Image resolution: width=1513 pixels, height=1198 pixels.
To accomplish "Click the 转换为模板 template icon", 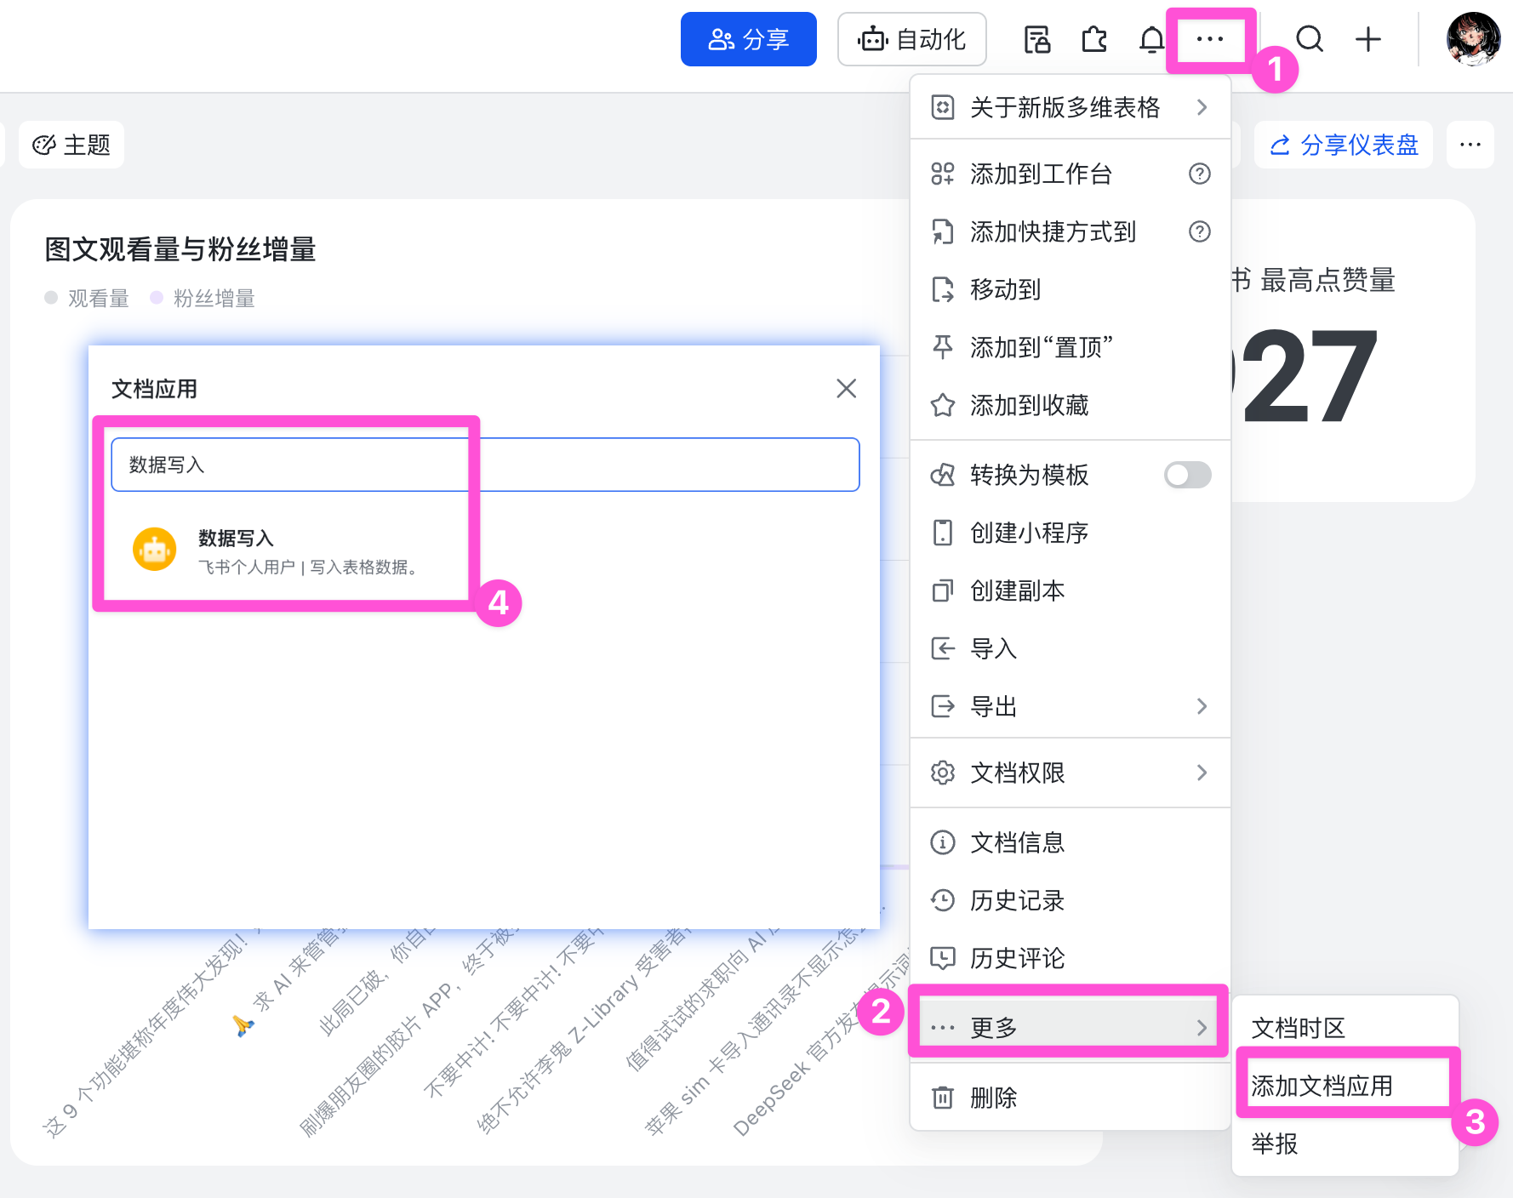I will (943, 475).
